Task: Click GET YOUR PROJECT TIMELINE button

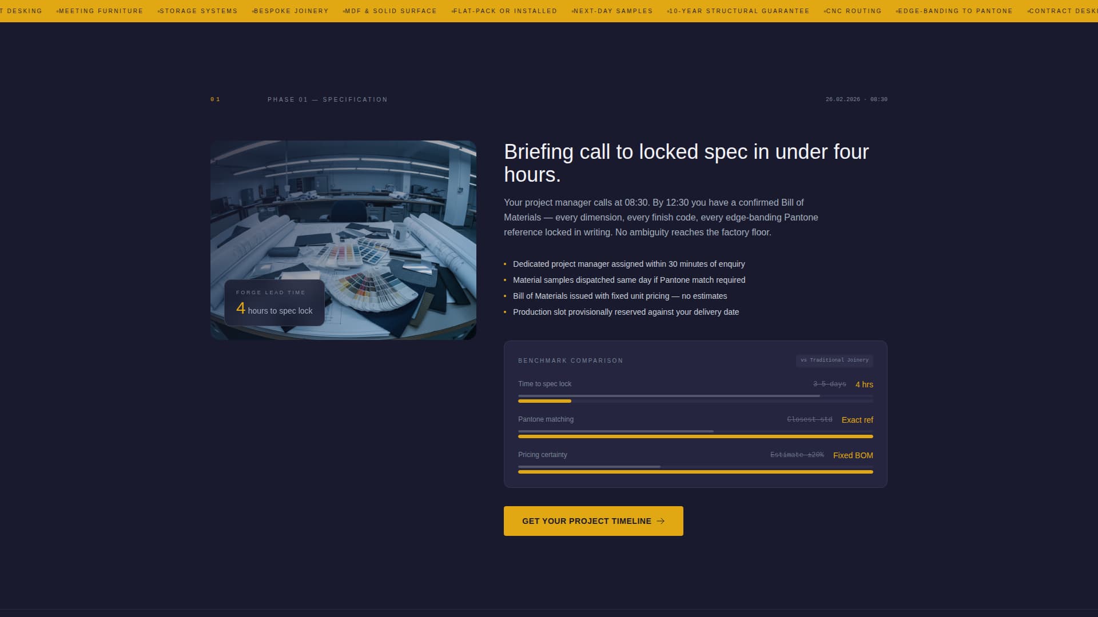Action: (593, 520)
